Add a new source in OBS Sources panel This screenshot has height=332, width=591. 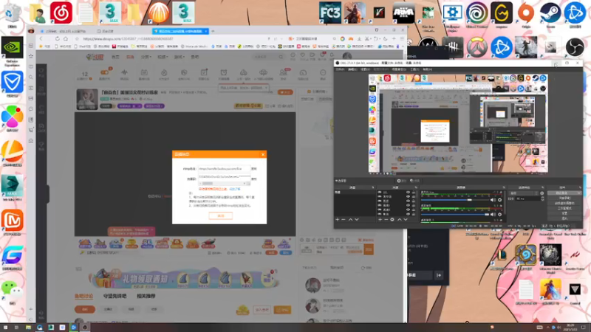point(380,219)
